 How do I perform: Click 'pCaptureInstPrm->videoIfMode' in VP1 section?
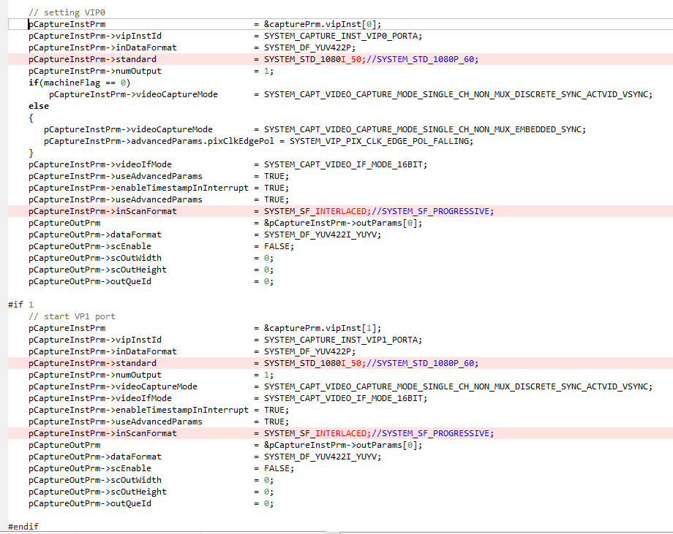(x=100, y=398)
